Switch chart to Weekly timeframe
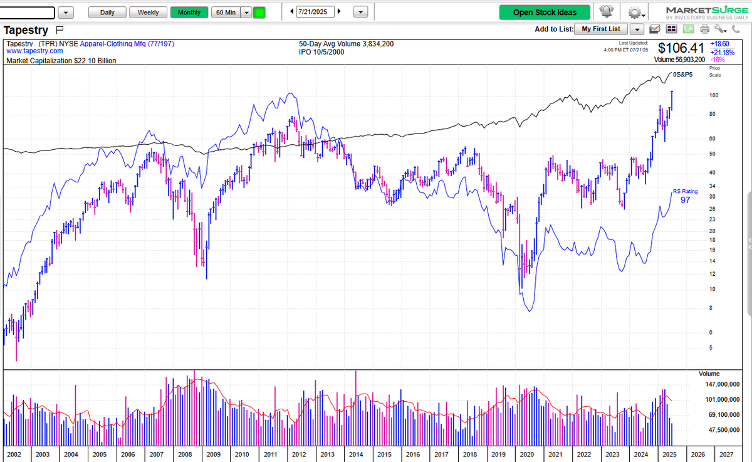This screenshot has height=462, width=752. tap(149, 13)
